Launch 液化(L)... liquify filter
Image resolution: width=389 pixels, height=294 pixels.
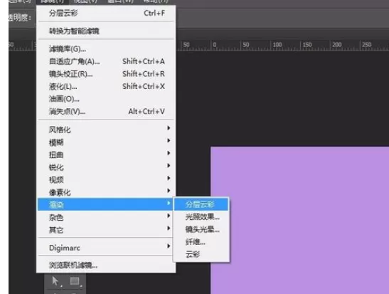tap(106, 86)
